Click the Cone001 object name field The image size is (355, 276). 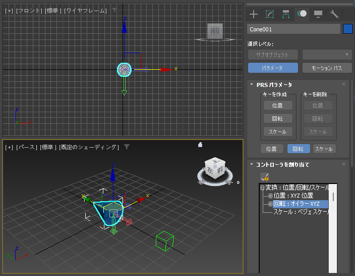[x=293, y=29]
